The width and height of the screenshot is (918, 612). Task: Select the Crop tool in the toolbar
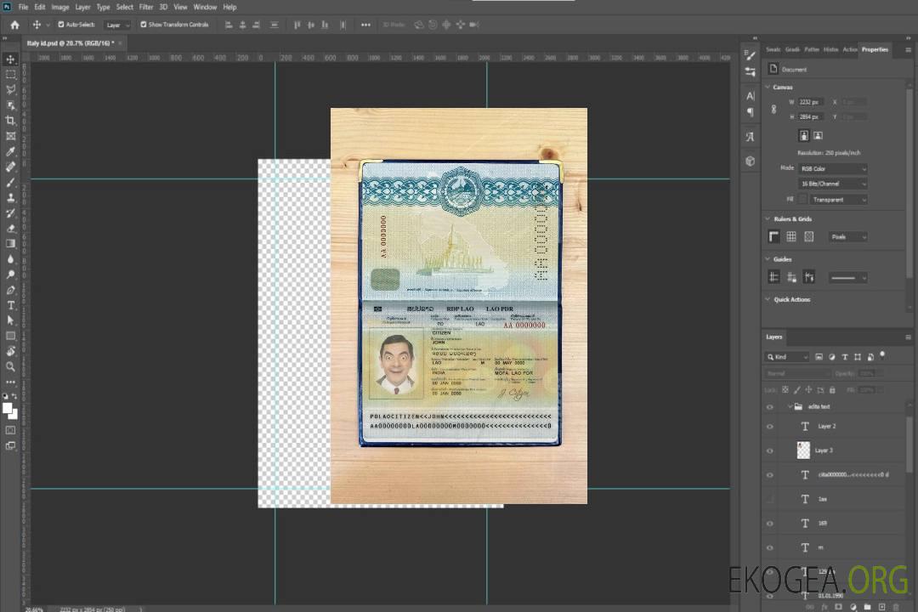pyautogui.click(x=11, y=121)
